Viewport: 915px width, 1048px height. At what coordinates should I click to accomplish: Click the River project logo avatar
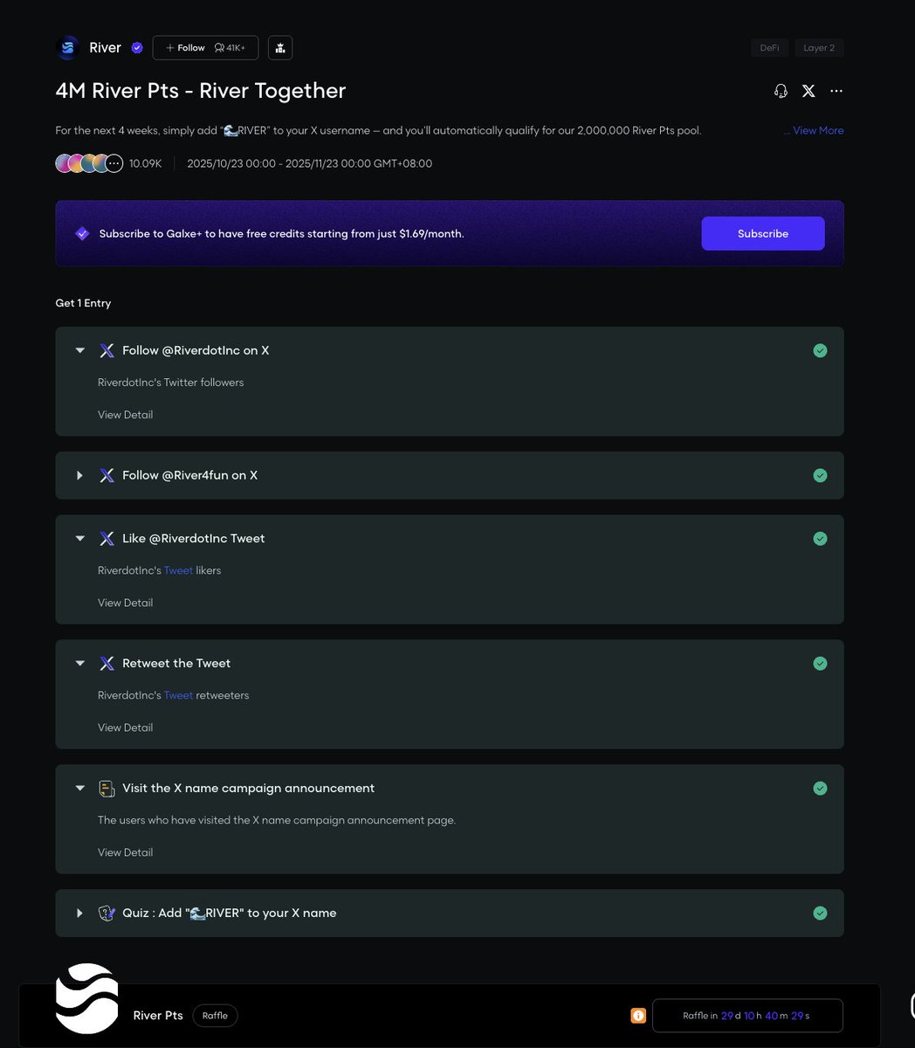(x=68, y=48)
